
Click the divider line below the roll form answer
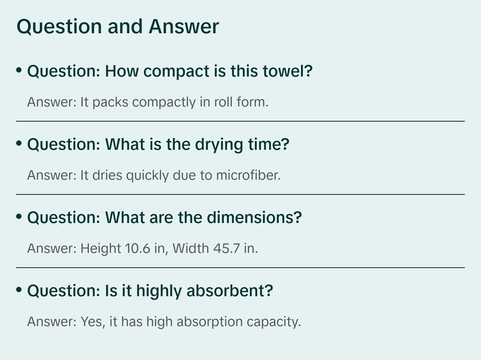coord(240,121)
